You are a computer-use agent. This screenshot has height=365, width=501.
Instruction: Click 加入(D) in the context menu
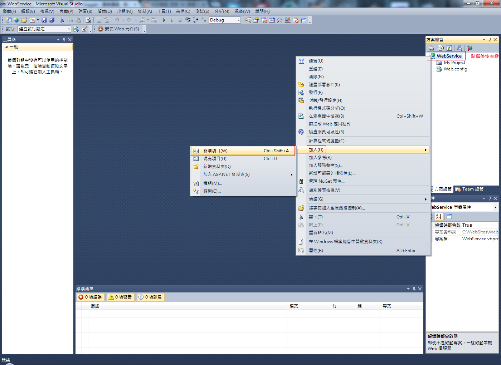[363, 150]
